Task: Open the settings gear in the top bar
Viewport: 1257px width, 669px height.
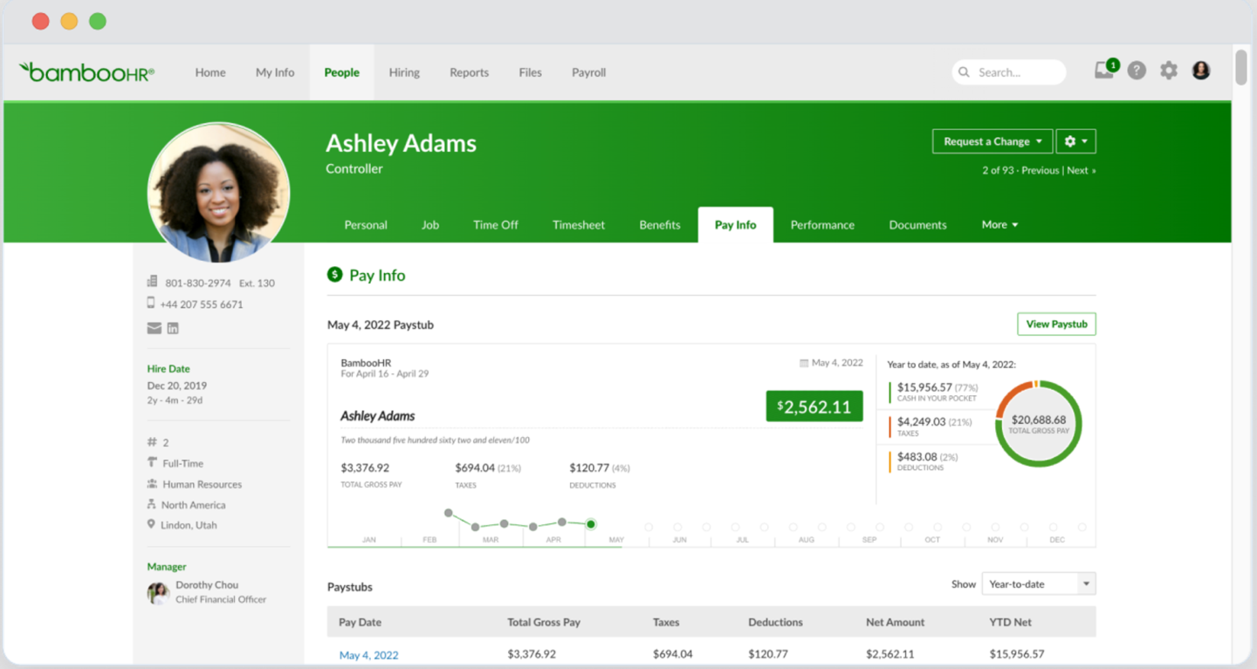Action: click(x=1169, y=71)
